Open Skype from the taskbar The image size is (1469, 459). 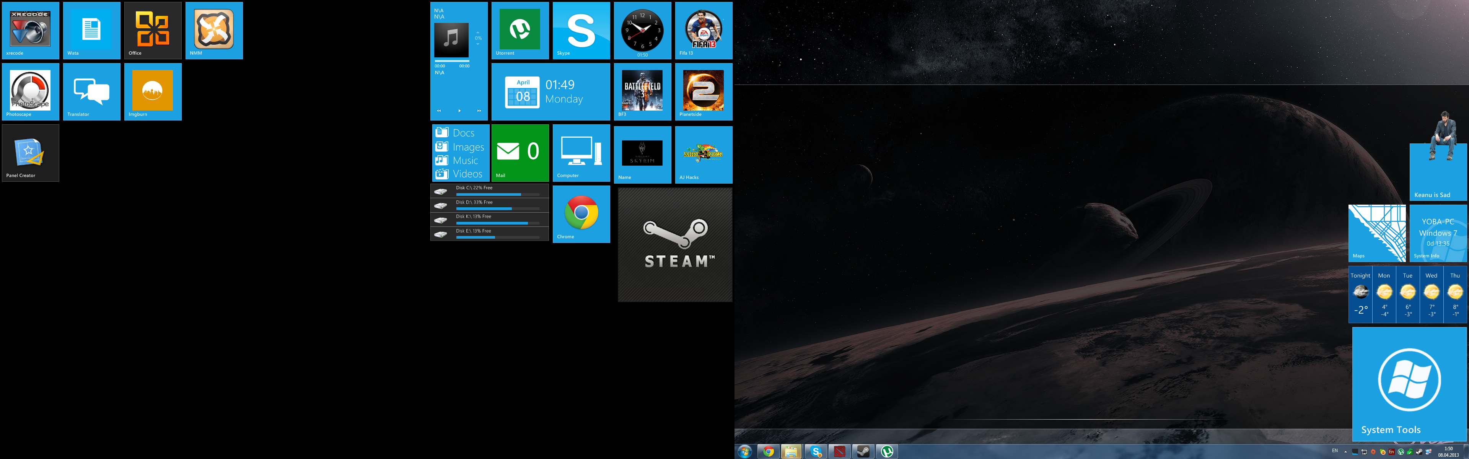(x=816, y=452)
